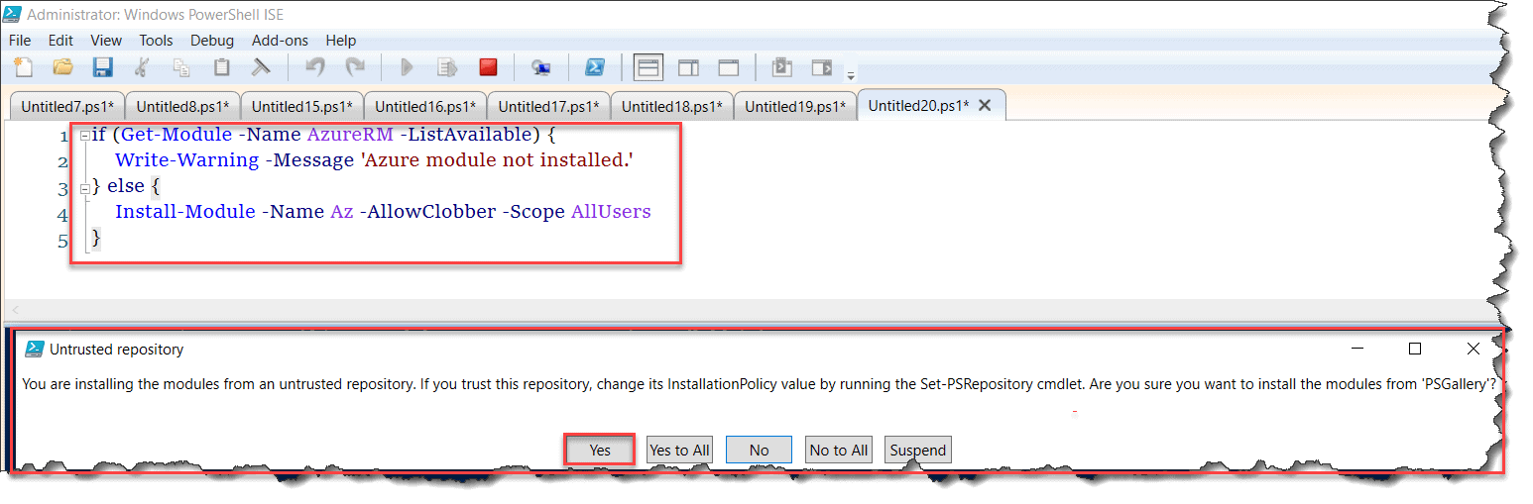Open the toolbar overflow options arrow
This screenshot has height=504, width=1533.
(x=850, y=74)
